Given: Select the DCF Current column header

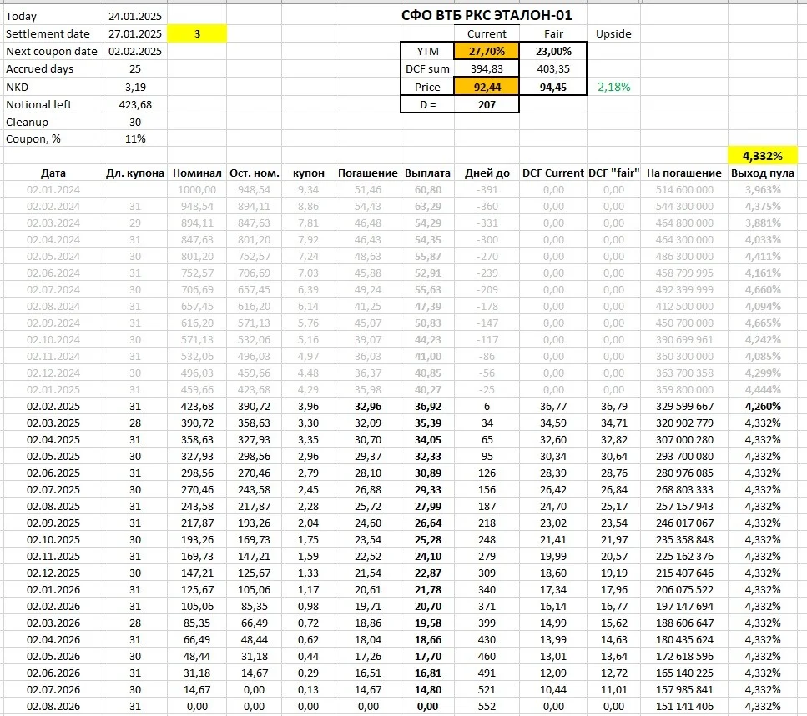Looking at the screenshot, I should pos(553,173).
